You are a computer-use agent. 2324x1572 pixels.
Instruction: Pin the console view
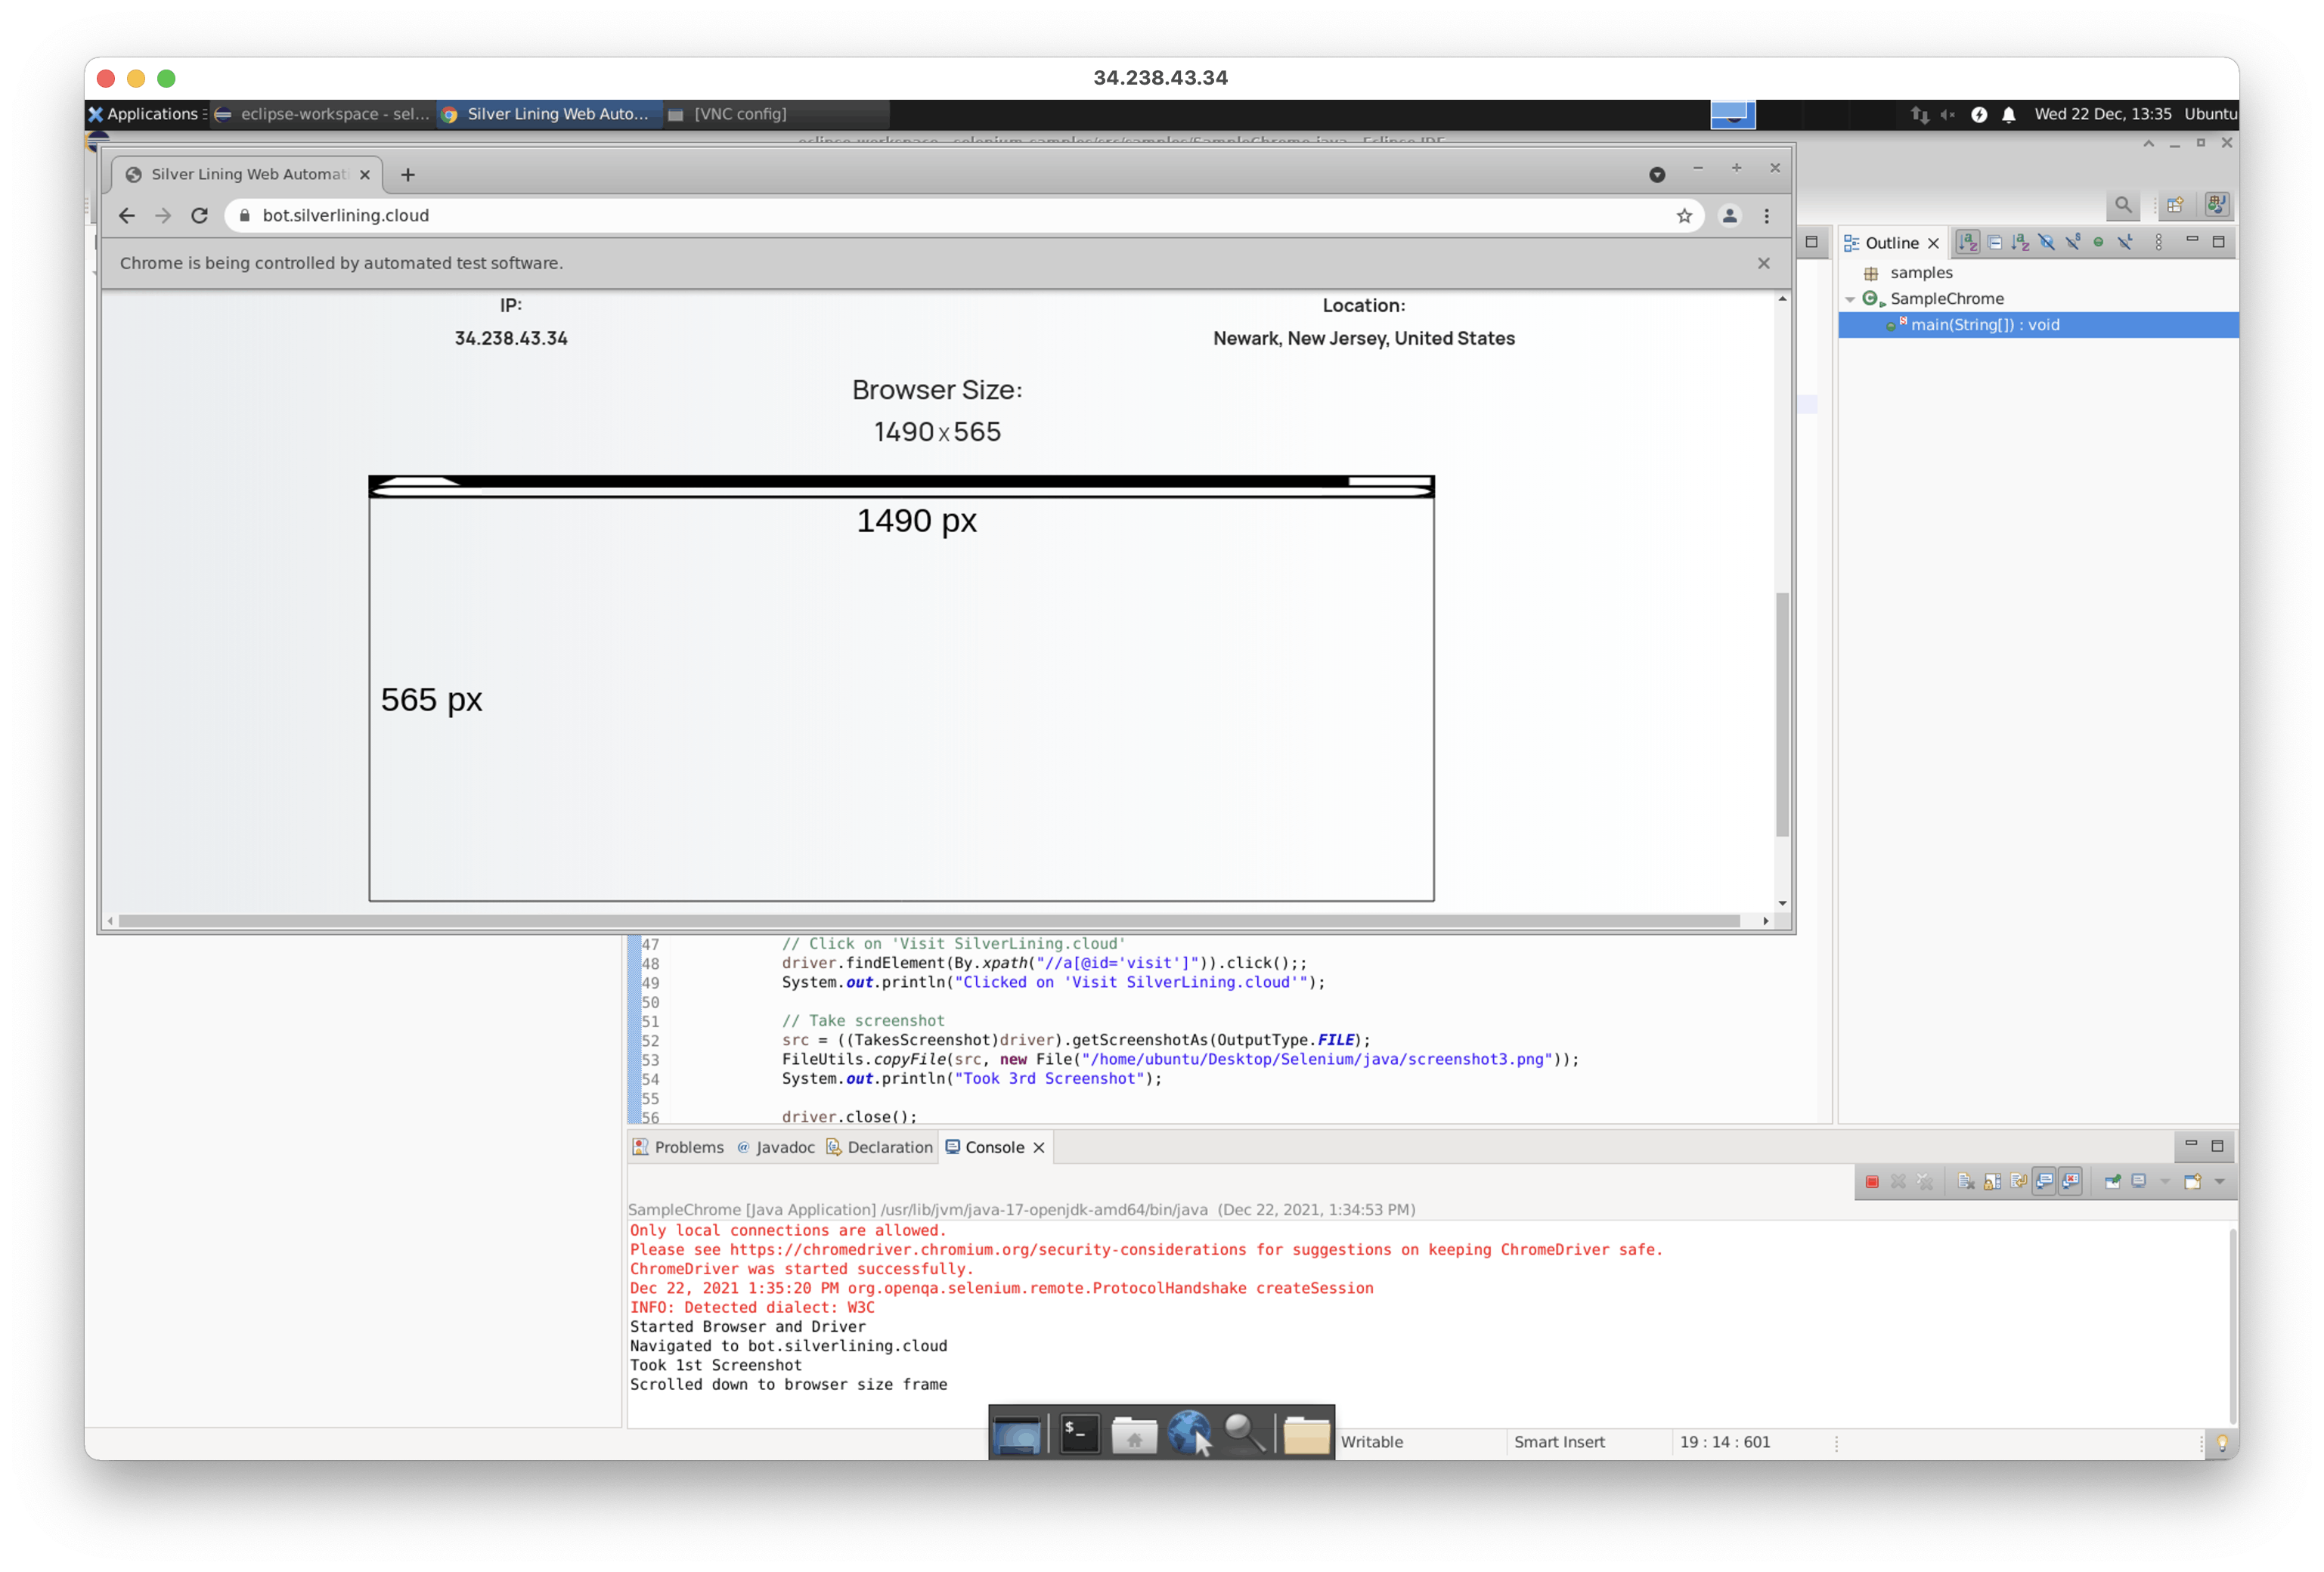[x=2112, y=1181]
